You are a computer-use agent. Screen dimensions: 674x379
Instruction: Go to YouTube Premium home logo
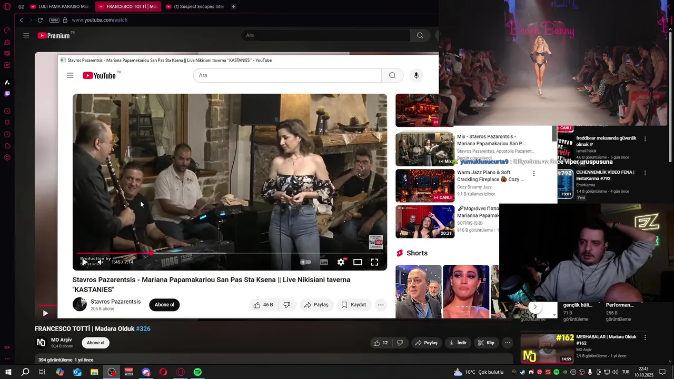55,35
